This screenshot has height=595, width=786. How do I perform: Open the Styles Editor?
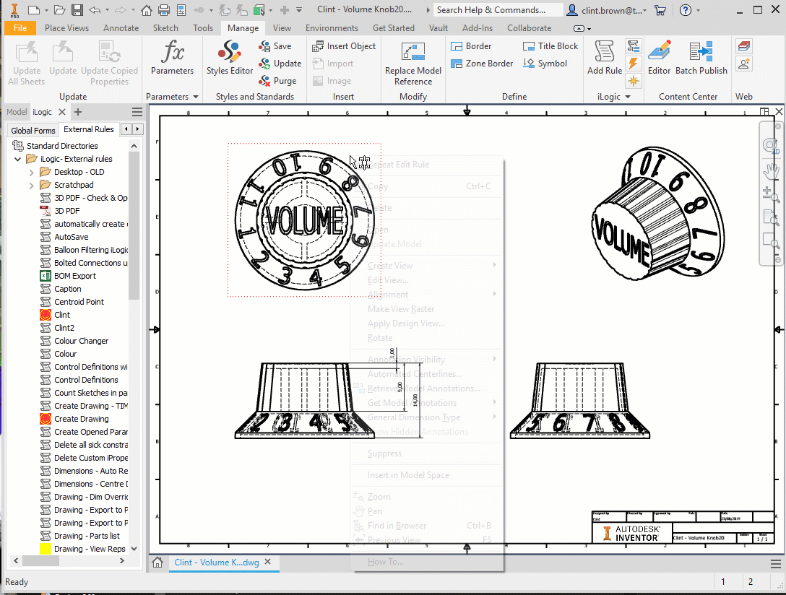(x=230, y=58)
